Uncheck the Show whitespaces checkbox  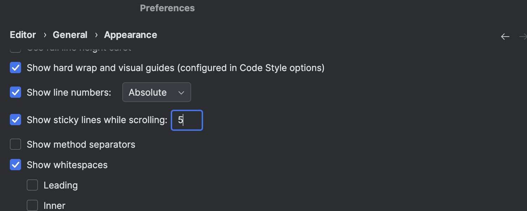(x=15, y=165)
